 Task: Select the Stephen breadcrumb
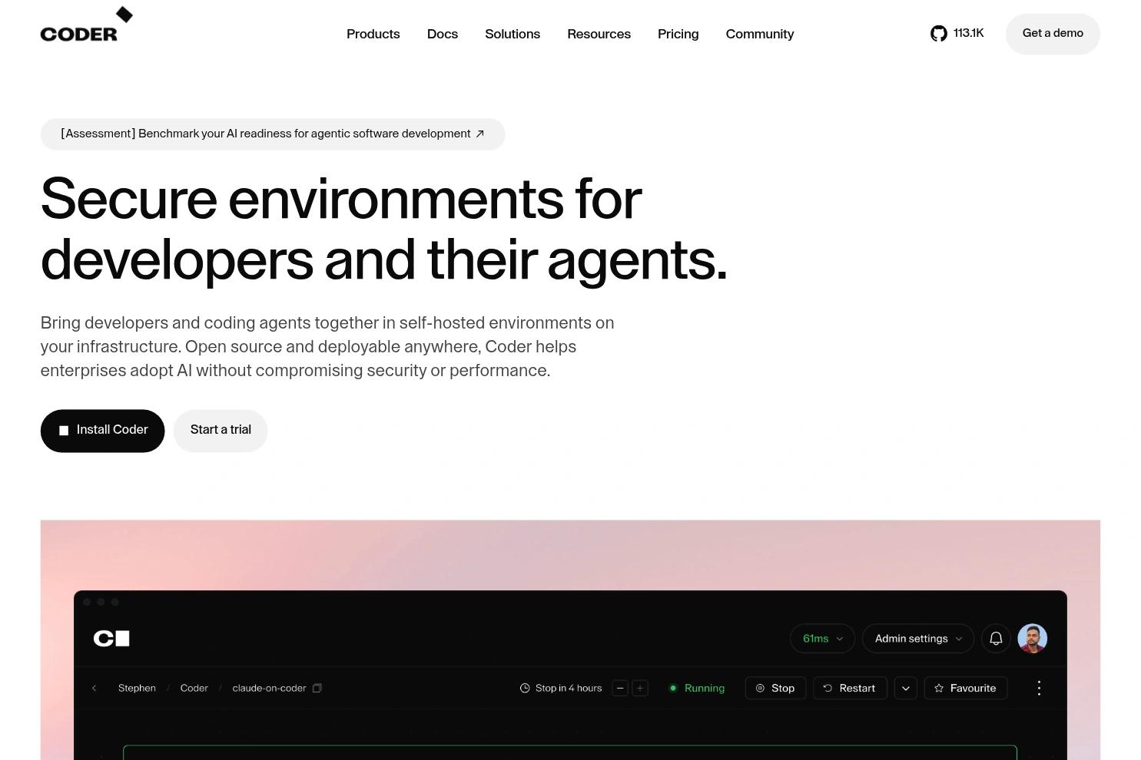(137, 689)
